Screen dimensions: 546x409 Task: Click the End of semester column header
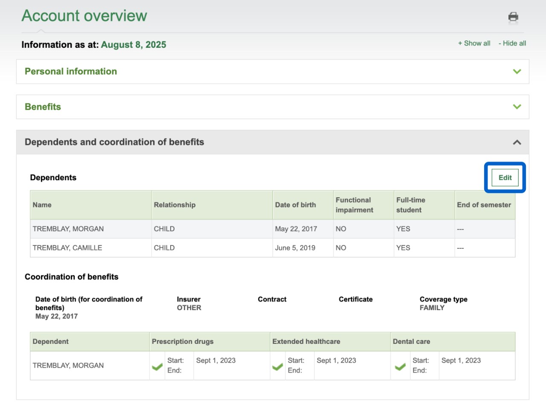pos(484,205)
